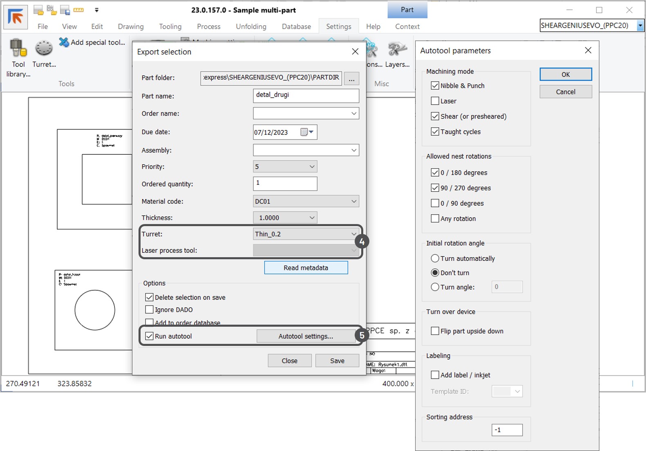Open the Turret dropdown list
The image size is (646, 451).
tap(353, 234)
